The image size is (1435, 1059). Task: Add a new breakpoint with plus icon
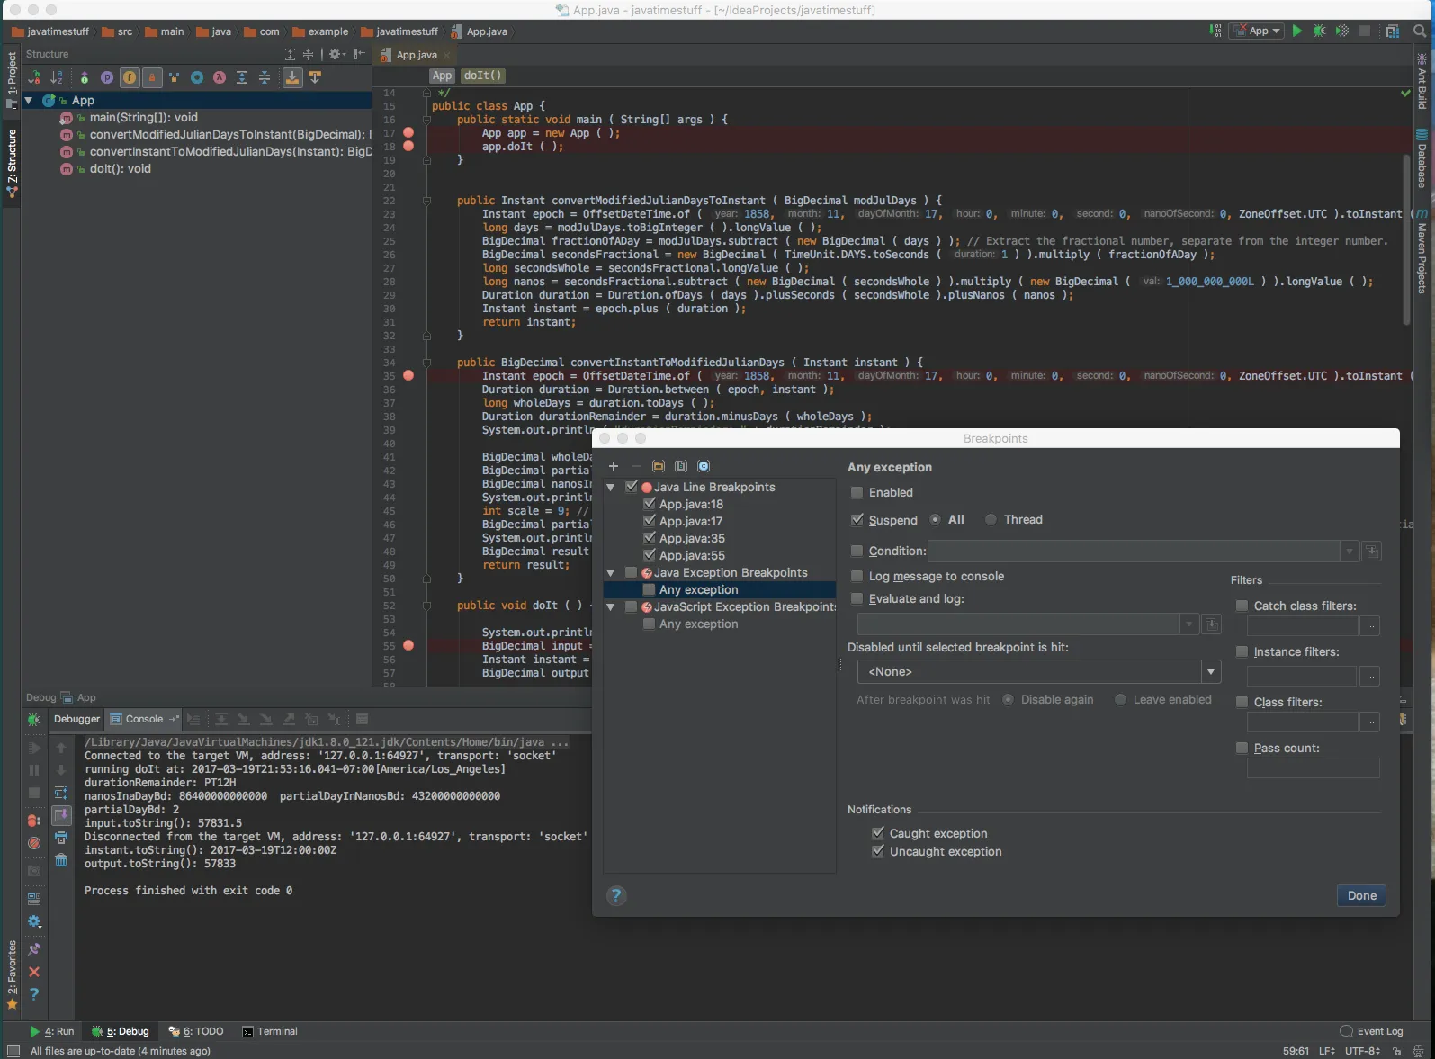614,466
